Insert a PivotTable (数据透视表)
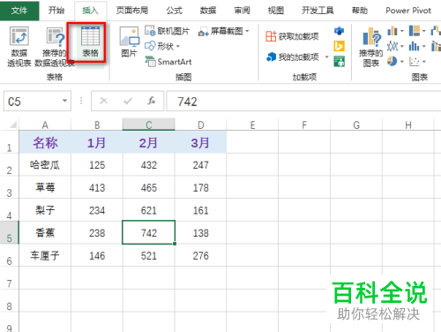The width and height of the screenshot is (441, 332). point(19,47)
